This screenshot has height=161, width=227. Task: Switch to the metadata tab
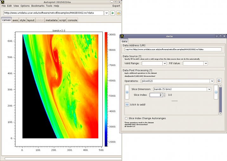point(51,20)
